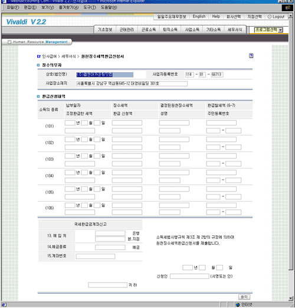Click the 본.지점 branch field
This screenshot has height=308, width=295.
pos(110,239)
